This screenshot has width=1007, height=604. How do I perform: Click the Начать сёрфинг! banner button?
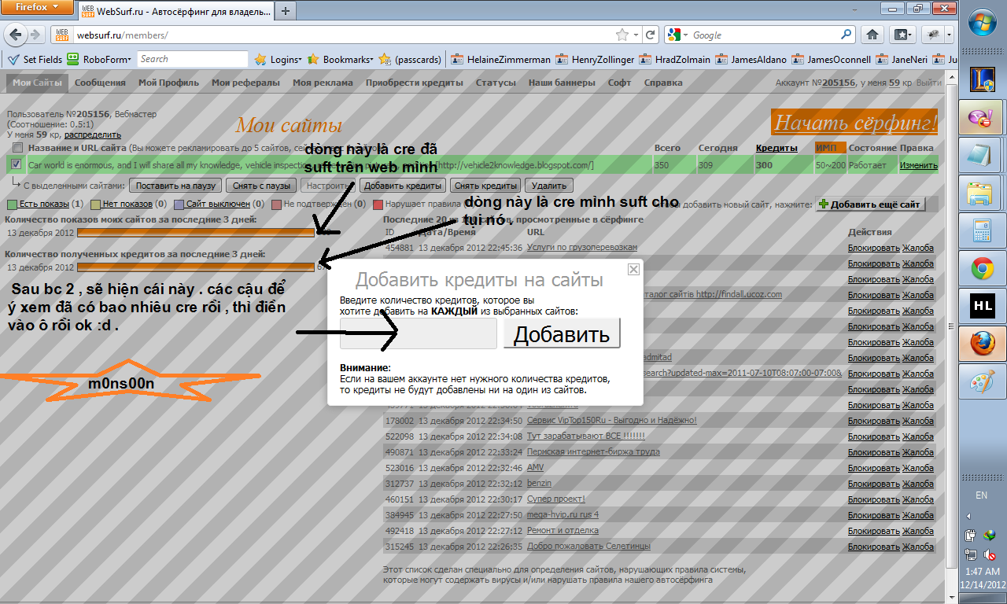(x=855, y=122)
